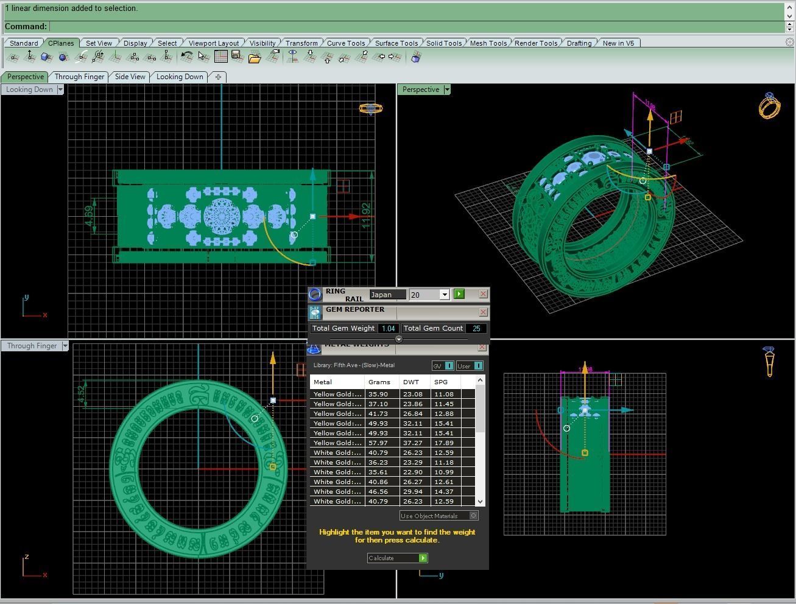Close the Ring Rail panel
Screen dimensions: 796x604
click(483, 294)
